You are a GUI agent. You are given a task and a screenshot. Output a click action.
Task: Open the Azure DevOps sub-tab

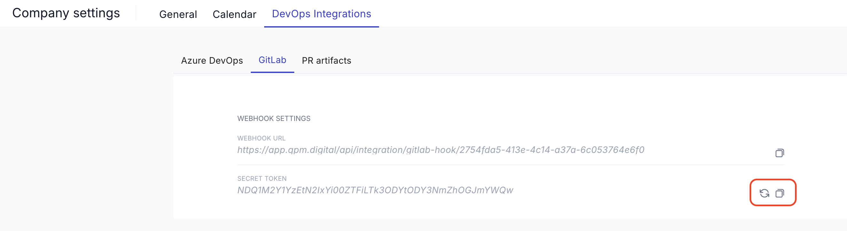click(x=212, y=60)
